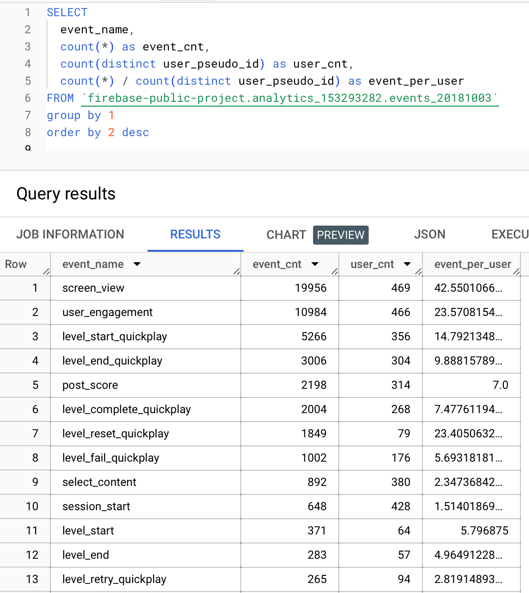Image resolution: width=529 pixels, height=593 pixels.
Task: Click event_per_user alias on line 5
Action: click(416, 81)
